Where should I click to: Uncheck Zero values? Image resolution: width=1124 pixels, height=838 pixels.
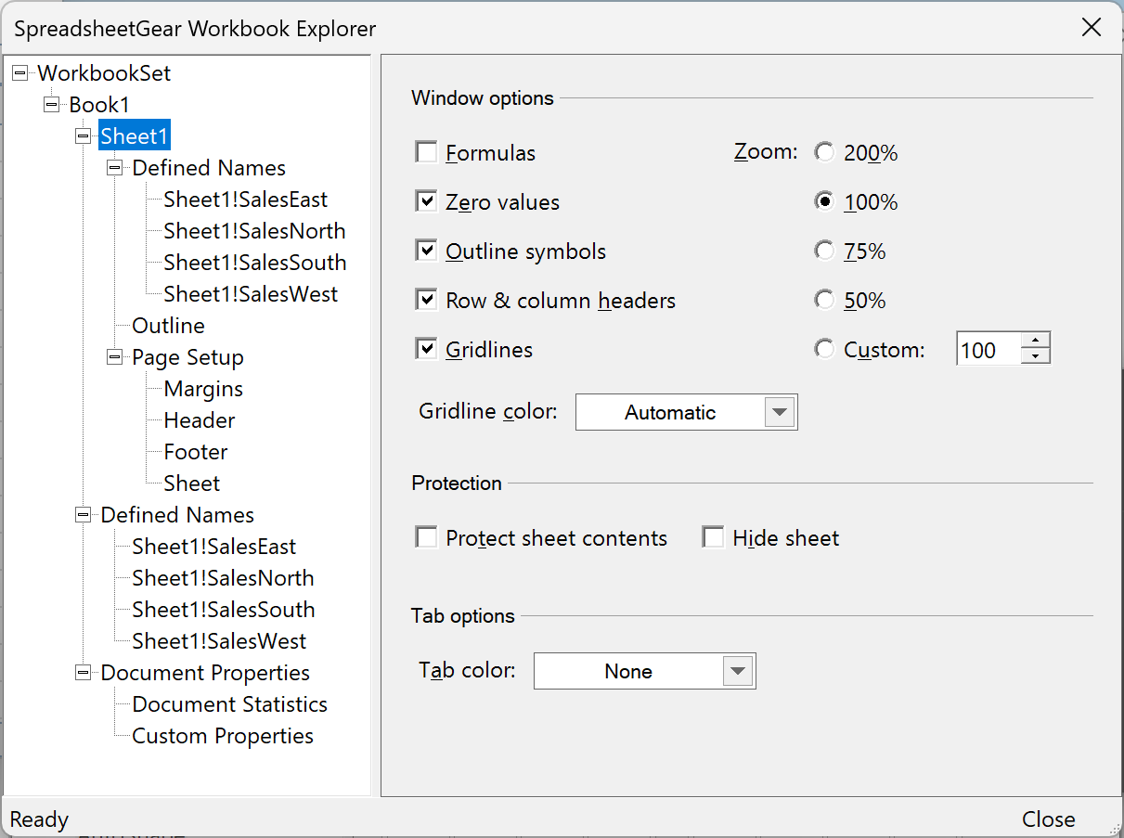(x=426, y=201)
